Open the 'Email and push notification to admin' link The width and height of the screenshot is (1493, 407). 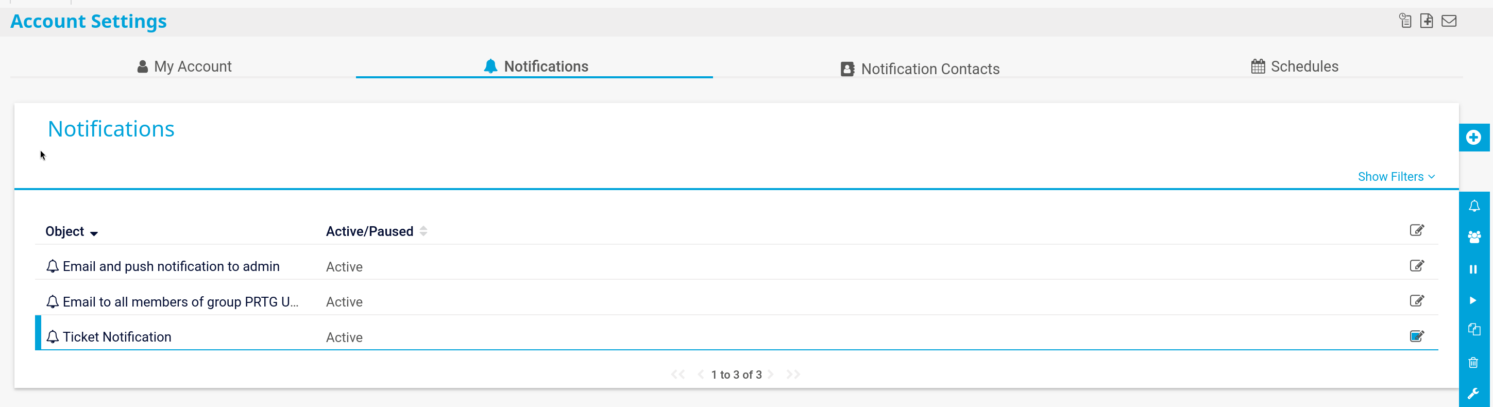(171, 266)
